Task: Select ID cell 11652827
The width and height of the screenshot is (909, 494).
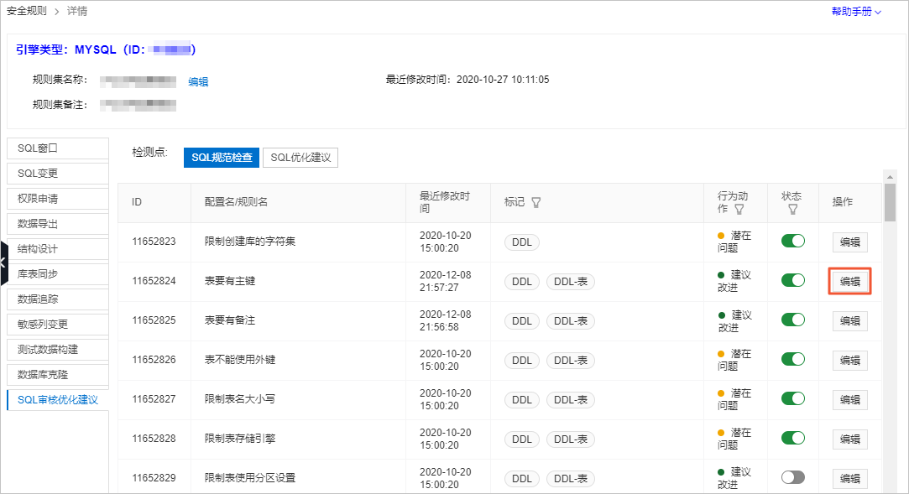Action: pyautogui.click(x=154, y=399)
